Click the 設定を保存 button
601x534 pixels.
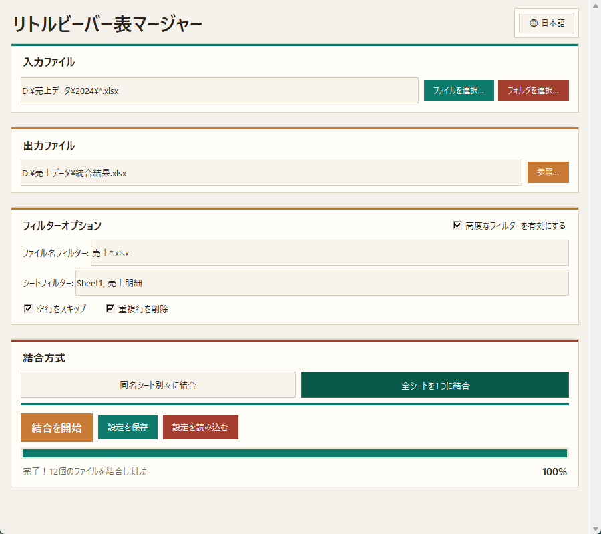point(128,427)
